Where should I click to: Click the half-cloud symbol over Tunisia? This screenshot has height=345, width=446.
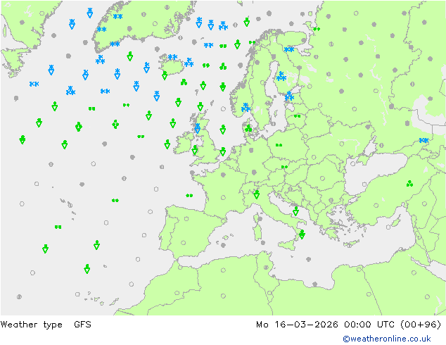[x=266, y=268]
